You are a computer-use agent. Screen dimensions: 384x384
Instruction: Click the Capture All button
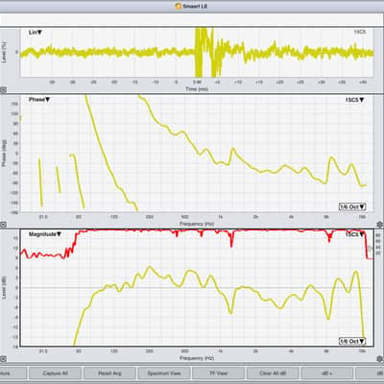click(x=55, y=373)
